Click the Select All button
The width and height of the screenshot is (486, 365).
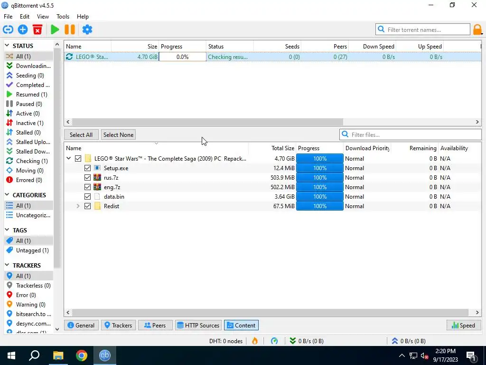[x=81, y=134]
